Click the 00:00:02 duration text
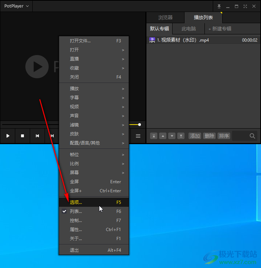This screenshot has height=268, width=261. (x=249, y=40)
